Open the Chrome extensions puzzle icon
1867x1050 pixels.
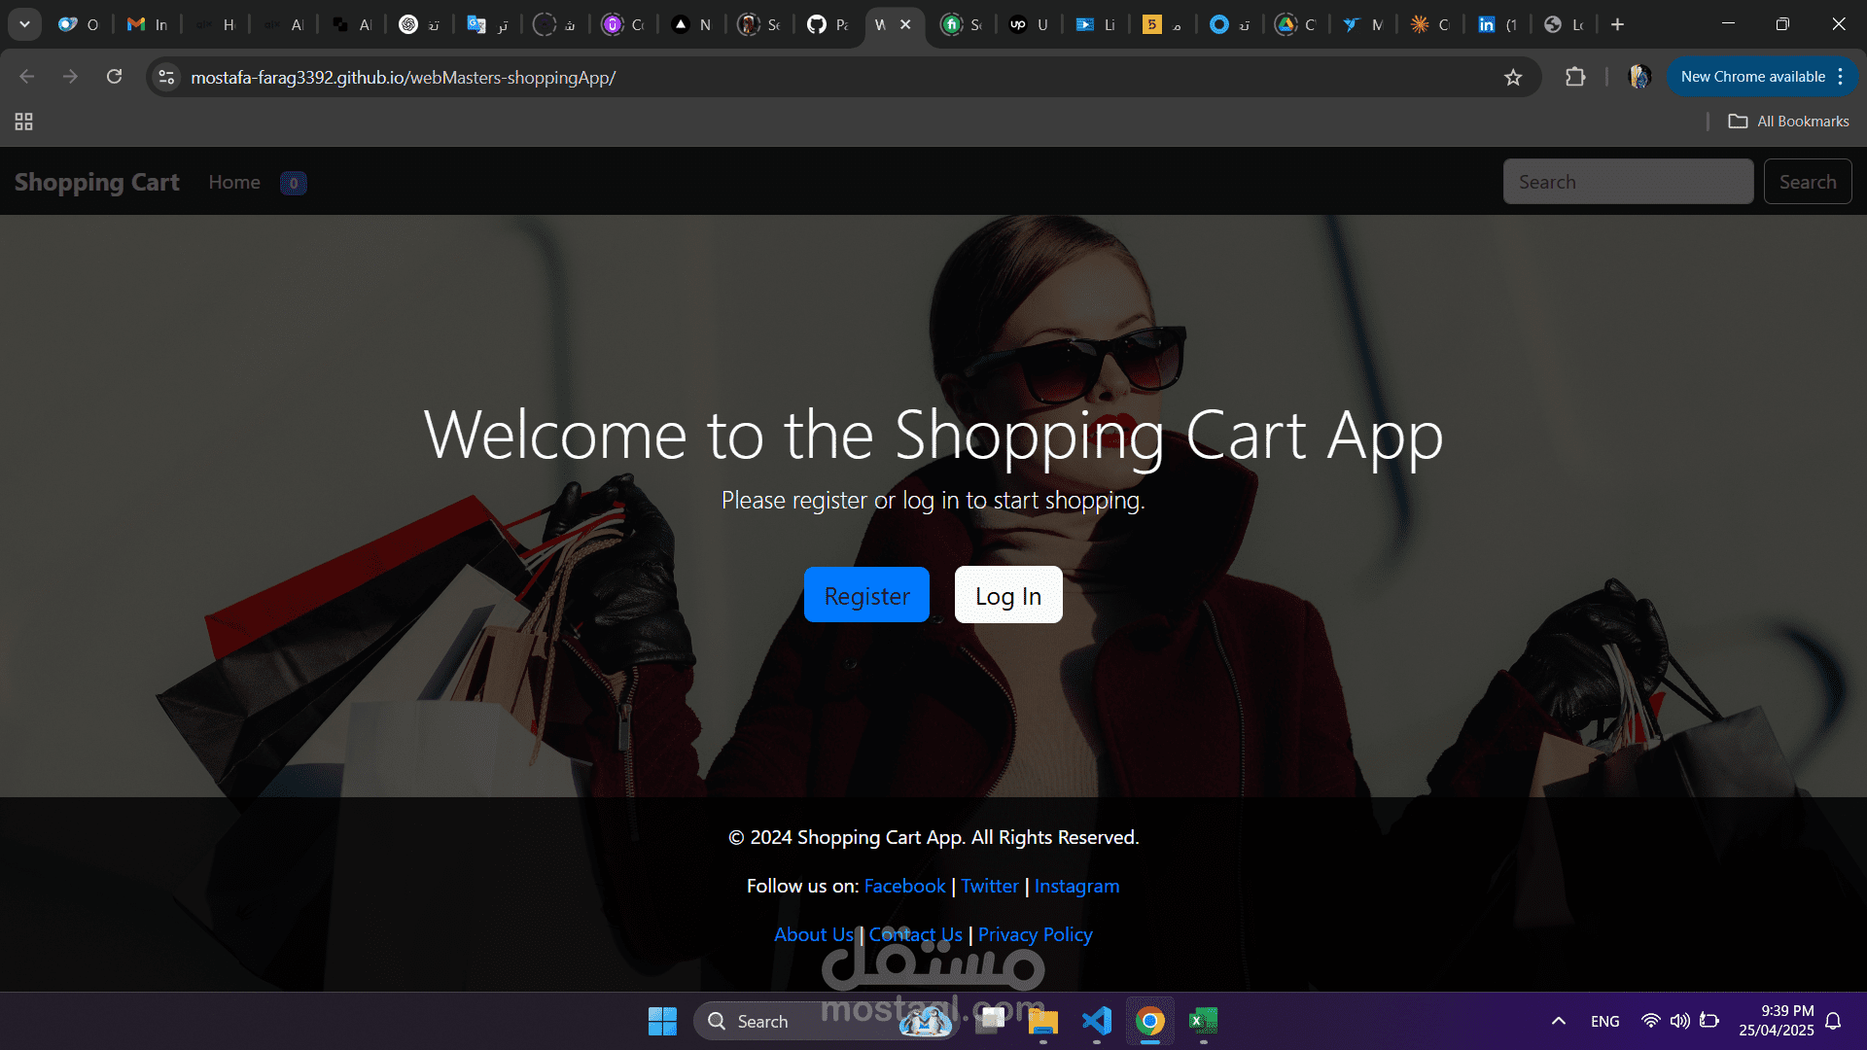point(1575,77)
